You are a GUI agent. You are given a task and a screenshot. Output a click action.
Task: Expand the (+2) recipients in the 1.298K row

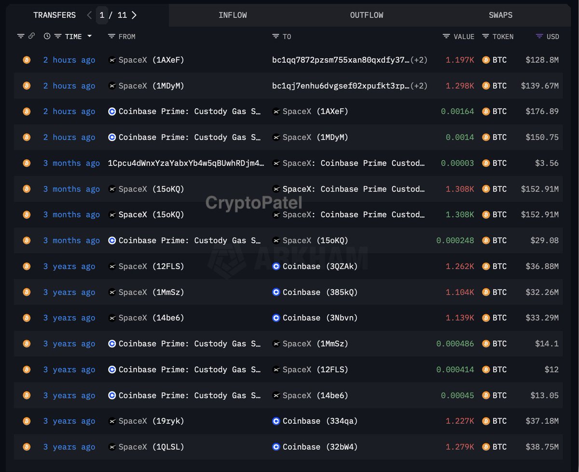419,86
